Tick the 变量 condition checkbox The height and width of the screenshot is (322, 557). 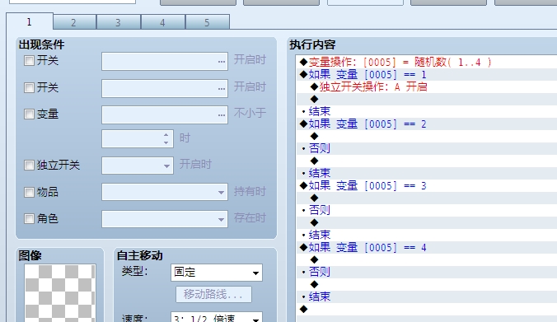[29, 114]
